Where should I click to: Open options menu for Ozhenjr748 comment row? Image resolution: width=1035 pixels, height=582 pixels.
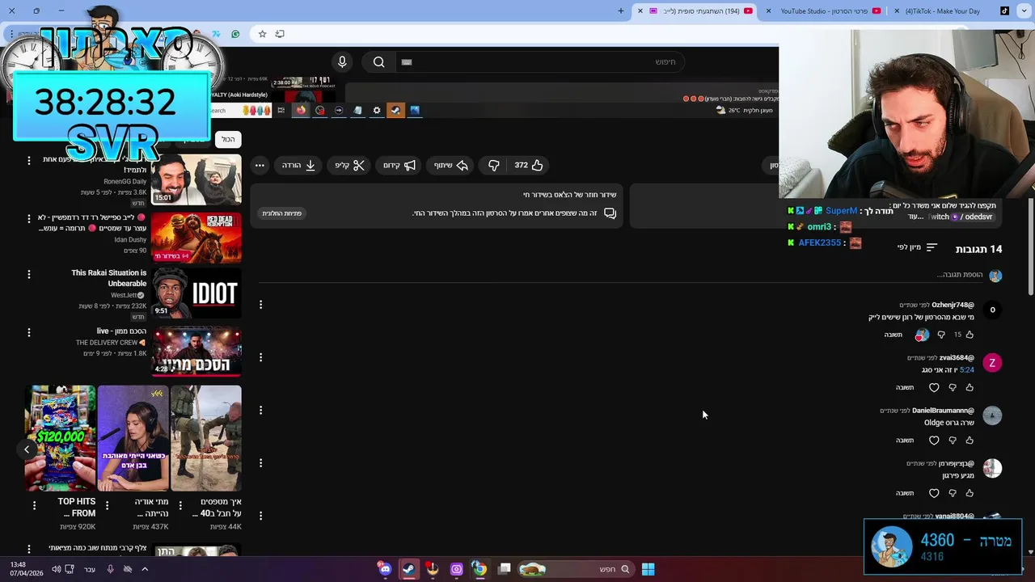tap(260, 305)
